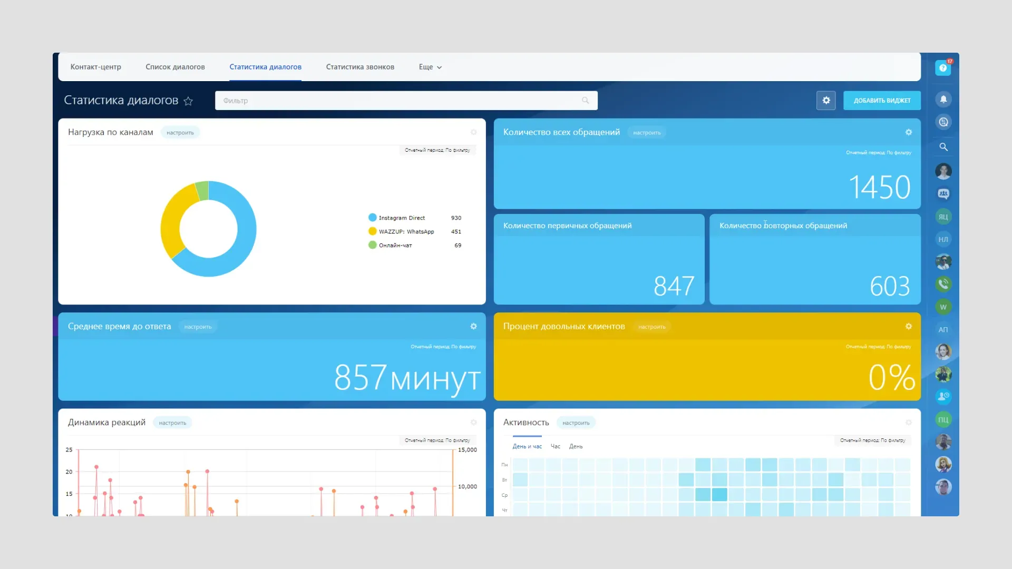Viewport: 1012px width, 569px height.
Task: Open group chat icon in sidebar
Action: tap(943, 194)
